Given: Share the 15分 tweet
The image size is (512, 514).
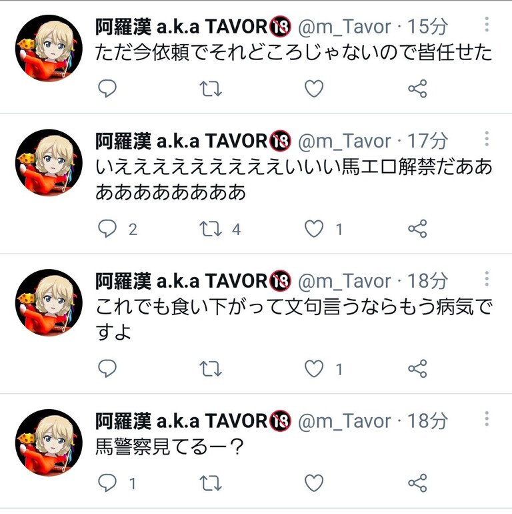Looking at the screenshot, I should tap(417, 89).
